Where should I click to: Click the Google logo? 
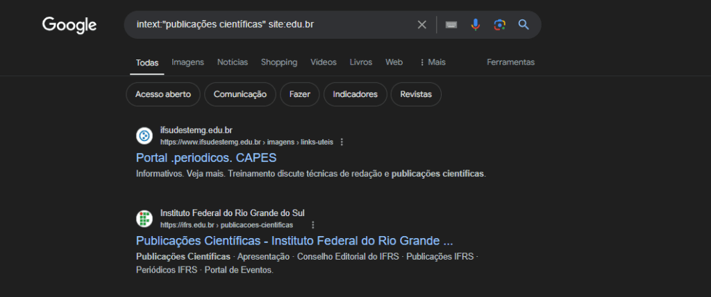pyautogui.click(x=69, y=25)
